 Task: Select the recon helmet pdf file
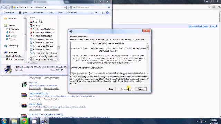44,56
